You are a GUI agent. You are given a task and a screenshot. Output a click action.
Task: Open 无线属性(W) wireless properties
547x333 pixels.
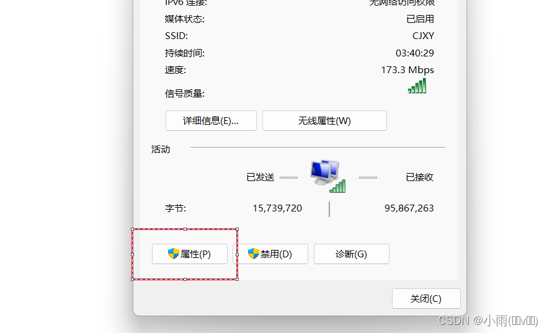click(x=324, y=121)
